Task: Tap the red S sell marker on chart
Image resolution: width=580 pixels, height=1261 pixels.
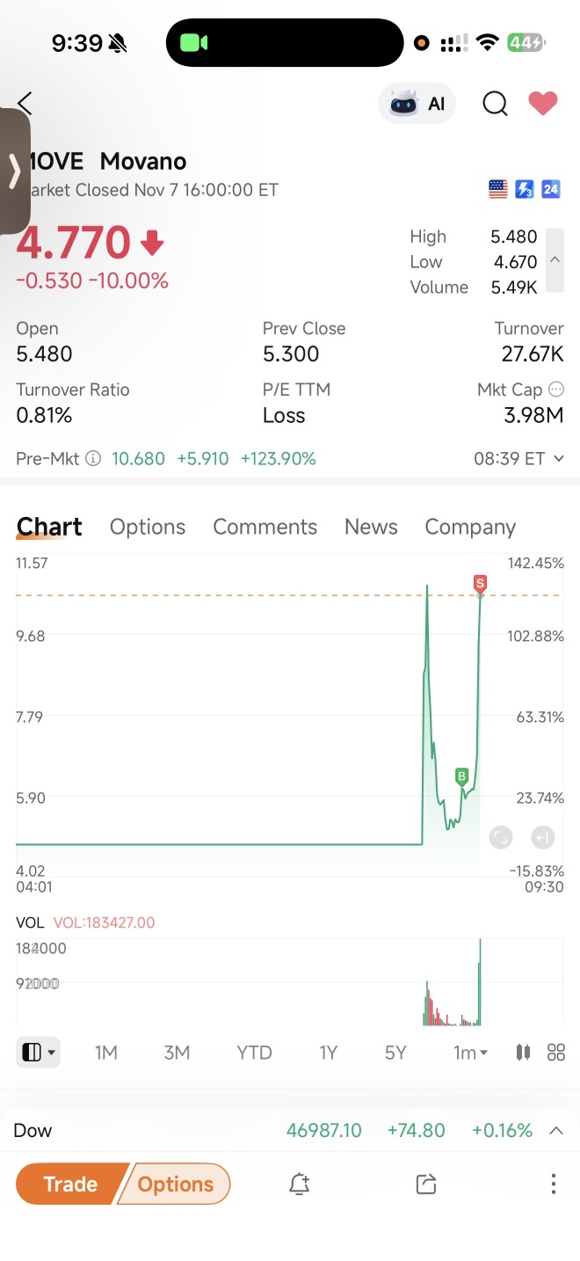Action: tap(480, 583)
